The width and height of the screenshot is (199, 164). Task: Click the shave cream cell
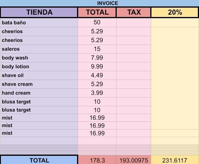click(39, 84)
